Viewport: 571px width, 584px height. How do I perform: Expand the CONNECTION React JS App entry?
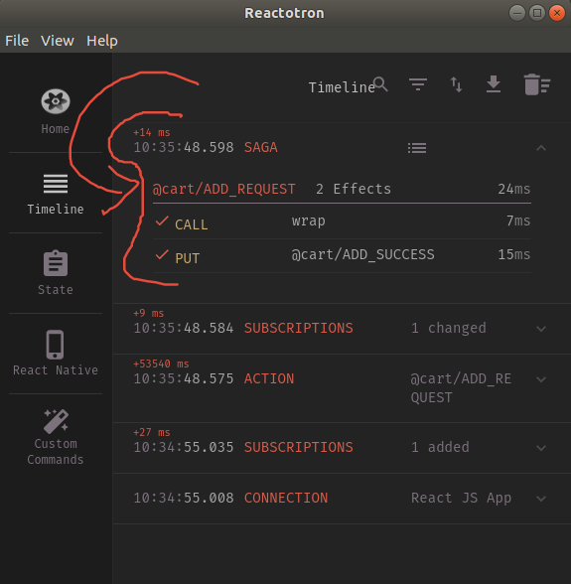[541, 499]
